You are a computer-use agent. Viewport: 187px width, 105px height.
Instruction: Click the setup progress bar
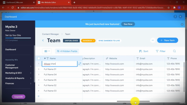[x=18, y=38]
